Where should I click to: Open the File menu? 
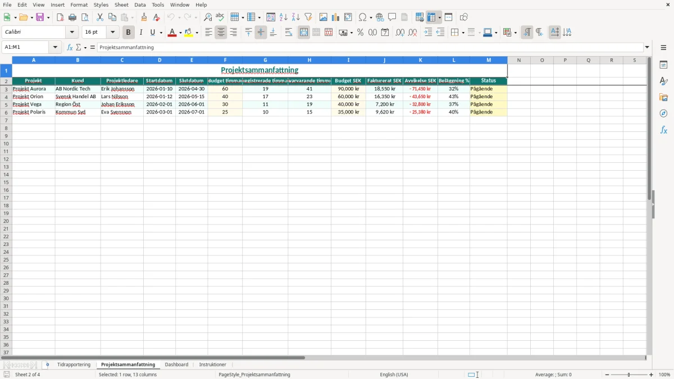click(x=7, y=4)
